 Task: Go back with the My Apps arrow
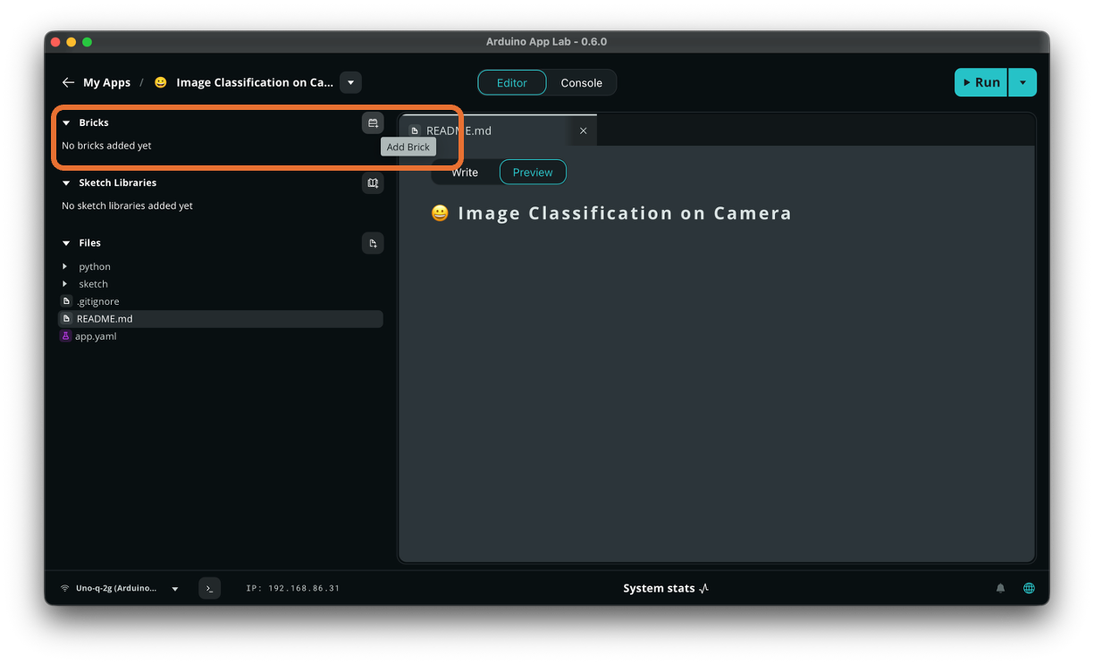pos(68,82)
